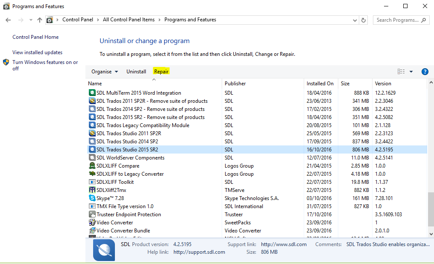Click the search magnifier icon
The image size is (434, 264).
click(x=423, y=20)
